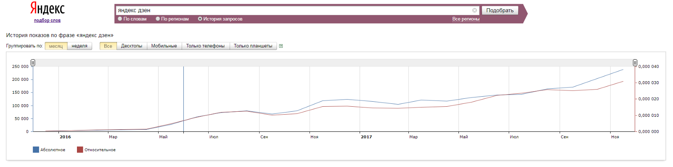Click the '0,000 020' right axis value
The image size is (673, 167).
pyautogui.click(x=649, y=99)
